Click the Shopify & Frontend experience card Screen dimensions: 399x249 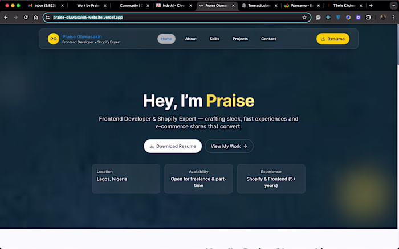coord(271,179)
